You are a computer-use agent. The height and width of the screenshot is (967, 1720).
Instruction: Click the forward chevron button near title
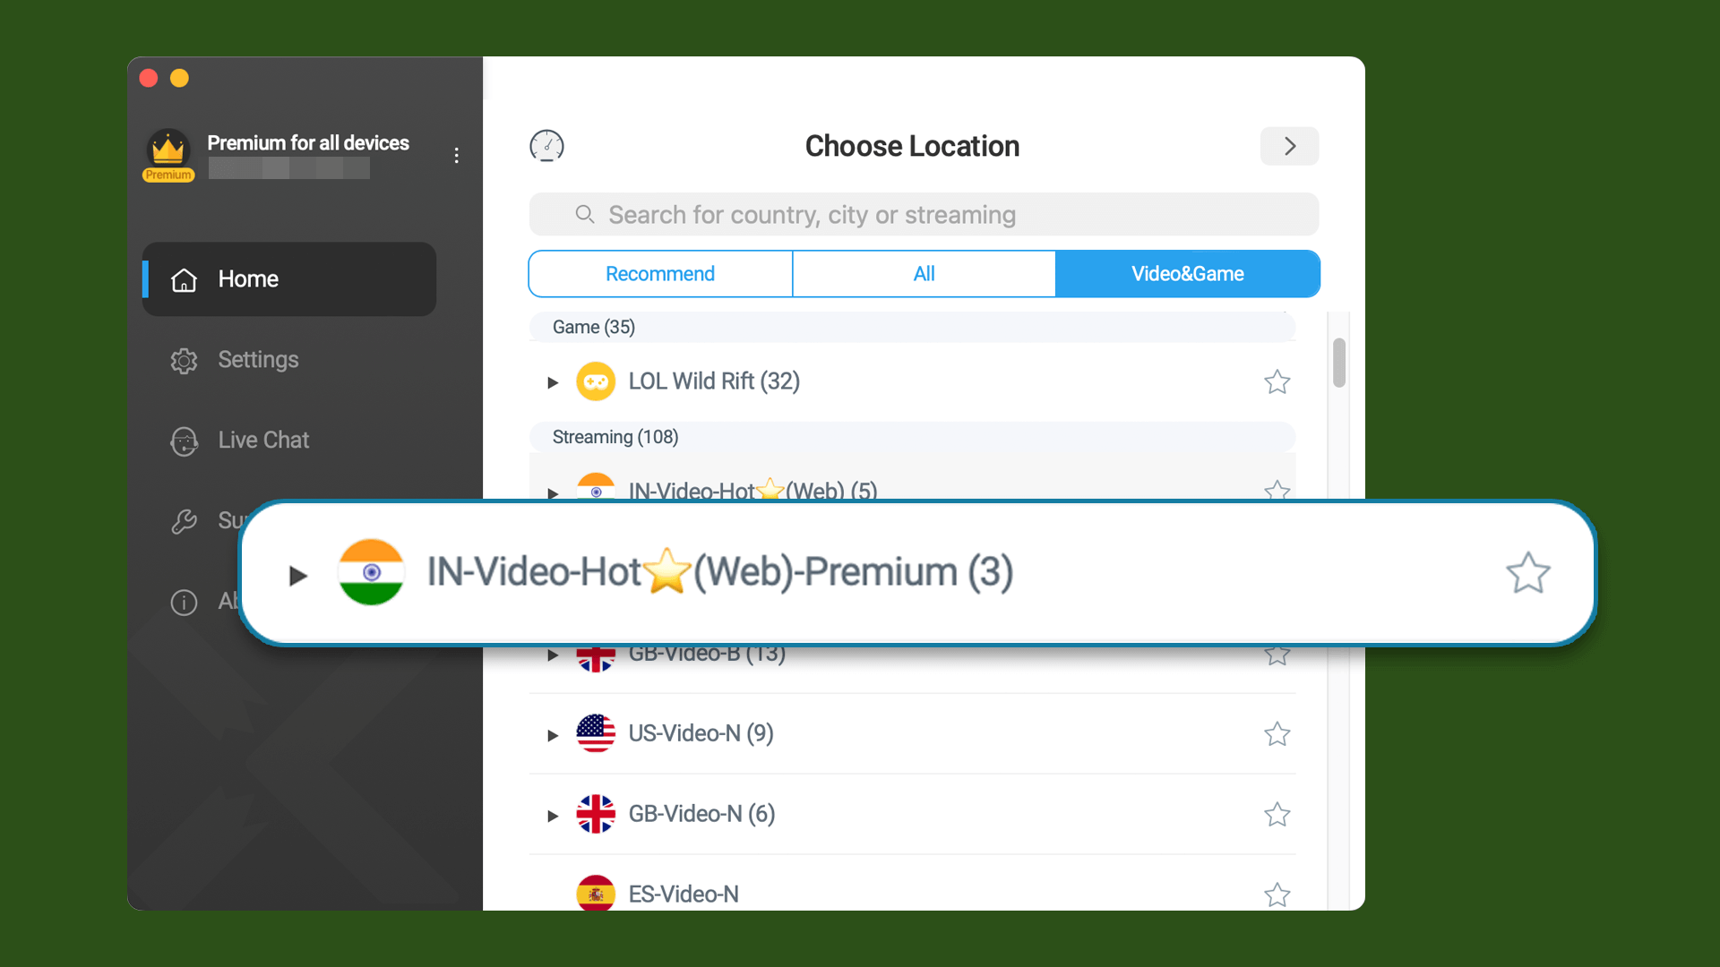1289,146
